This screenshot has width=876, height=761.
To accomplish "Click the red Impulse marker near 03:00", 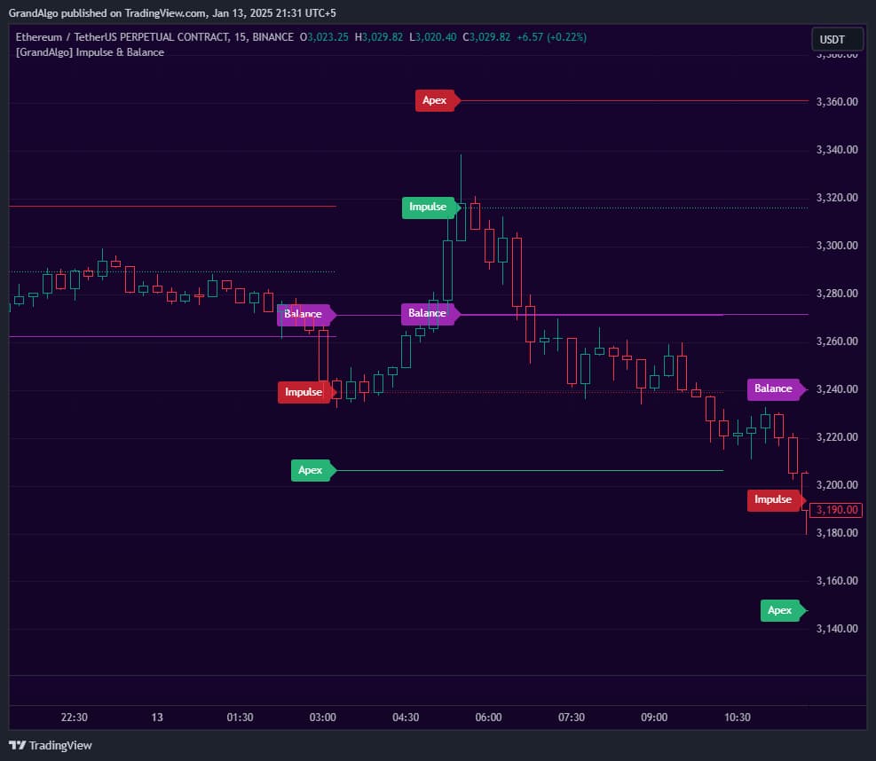I will tap(304, 392).
